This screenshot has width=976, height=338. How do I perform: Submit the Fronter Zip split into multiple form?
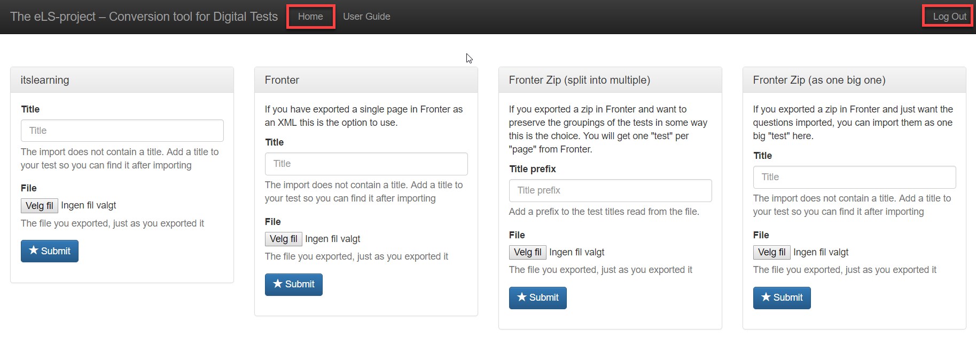tap(538, 297)
